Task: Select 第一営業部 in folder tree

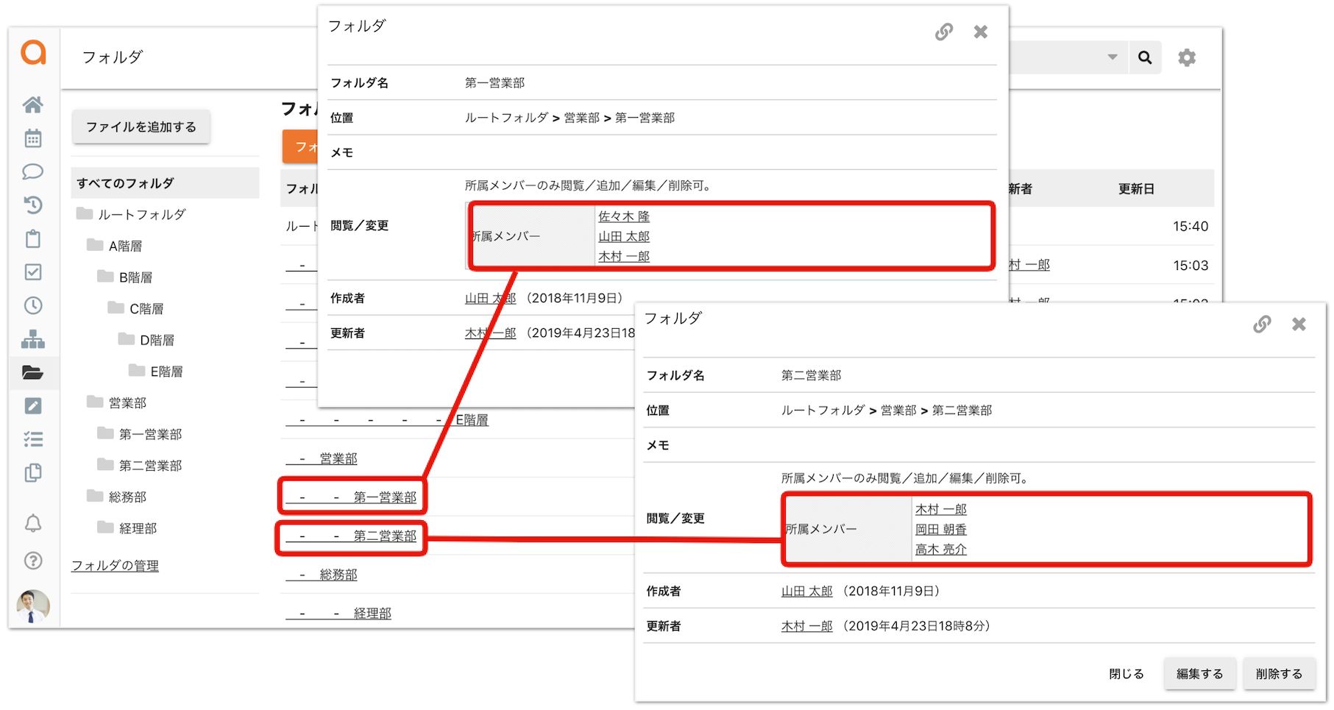Action: coord(150,434)
